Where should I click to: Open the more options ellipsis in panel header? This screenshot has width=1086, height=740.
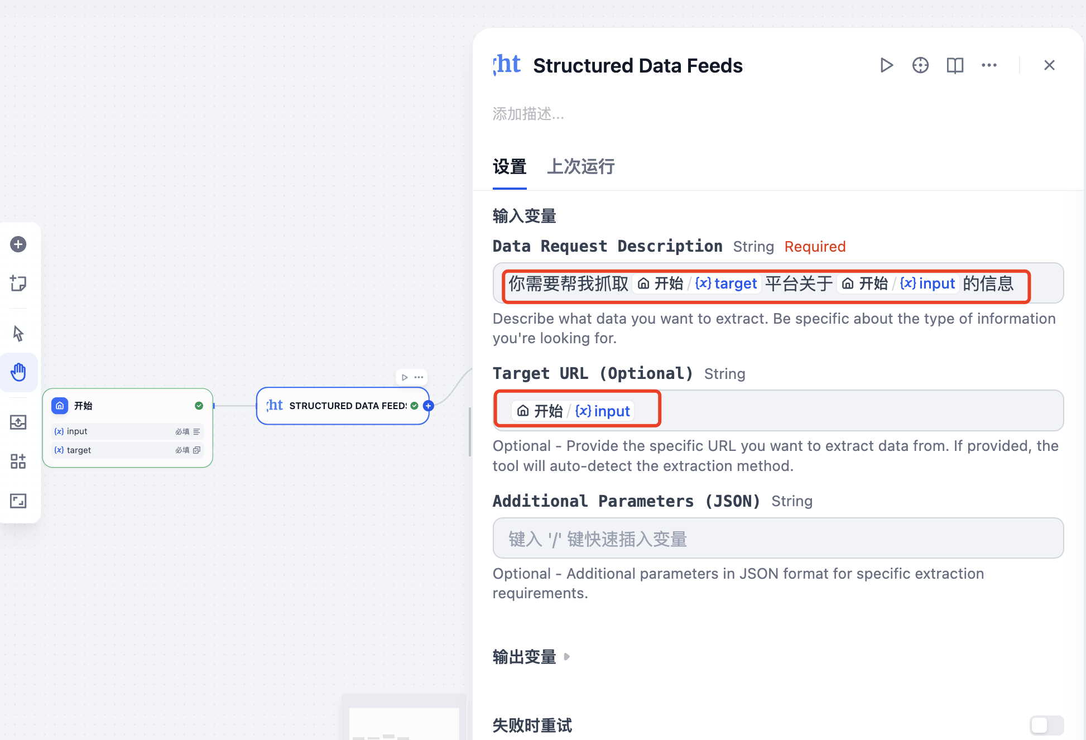coord(989,65)
